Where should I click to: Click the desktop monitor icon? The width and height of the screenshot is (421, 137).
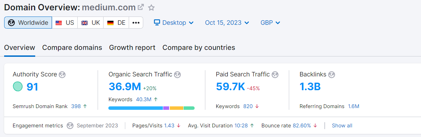tap(157, 23)
